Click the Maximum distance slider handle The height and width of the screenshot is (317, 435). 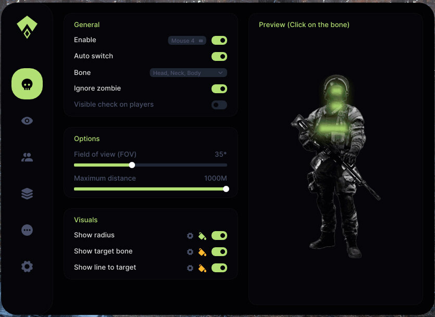click(x=226, y=189)
